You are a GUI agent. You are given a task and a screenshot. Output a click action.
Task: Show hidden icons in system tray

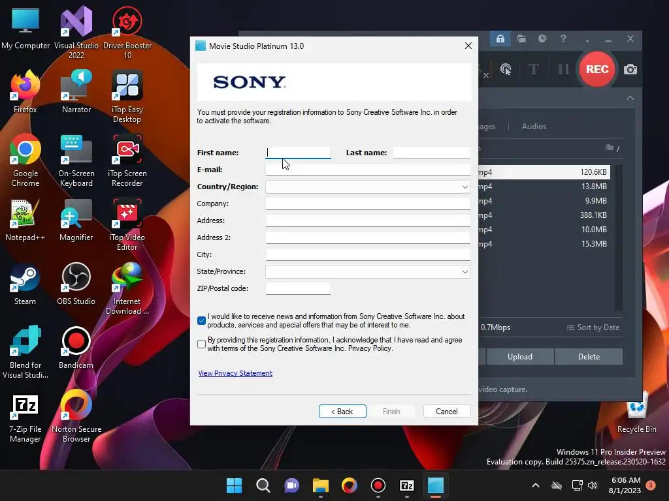[x=536, y=485]
